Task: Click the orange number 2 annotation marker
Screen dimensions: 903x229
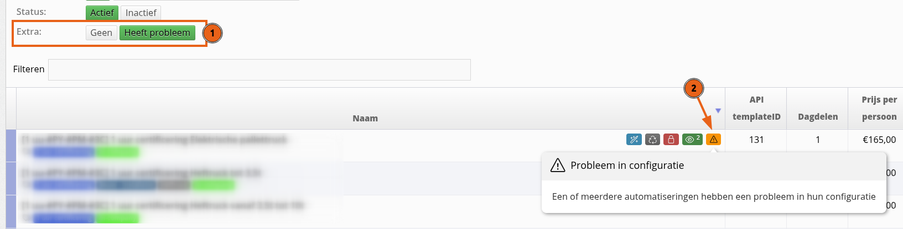Action: tap(694, 88)
